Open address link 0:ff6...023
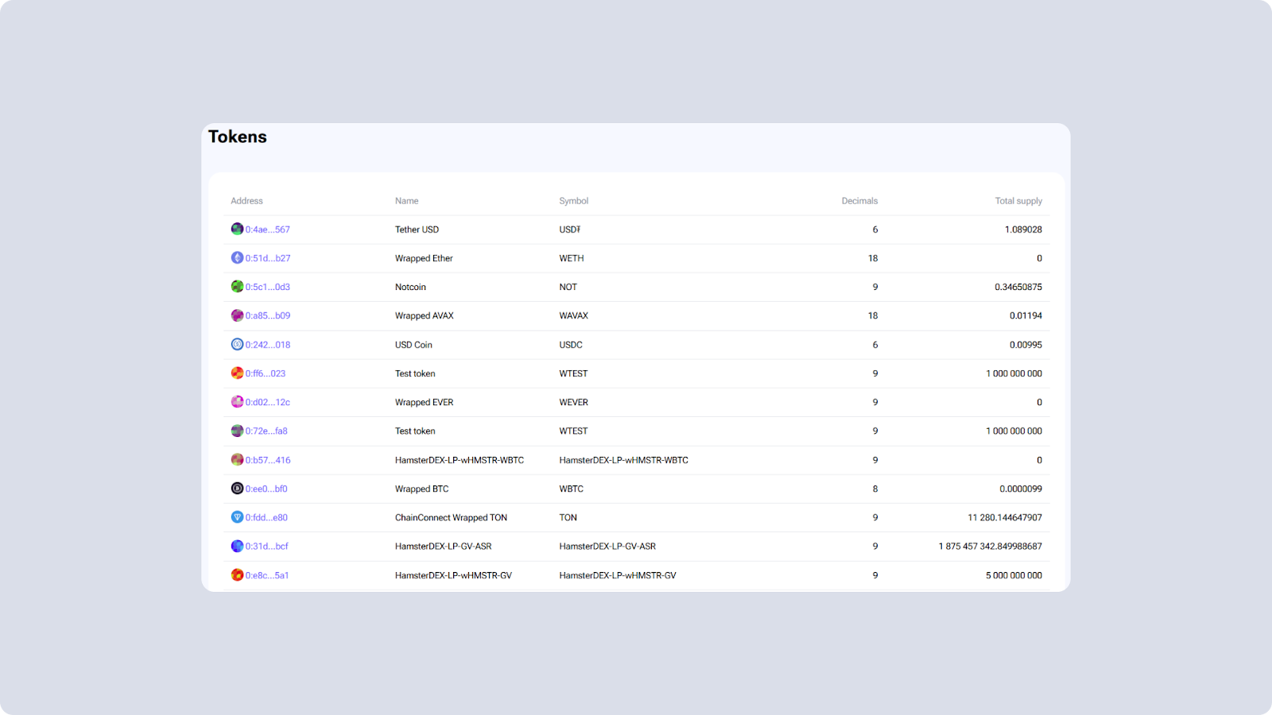 click(266, 373)
